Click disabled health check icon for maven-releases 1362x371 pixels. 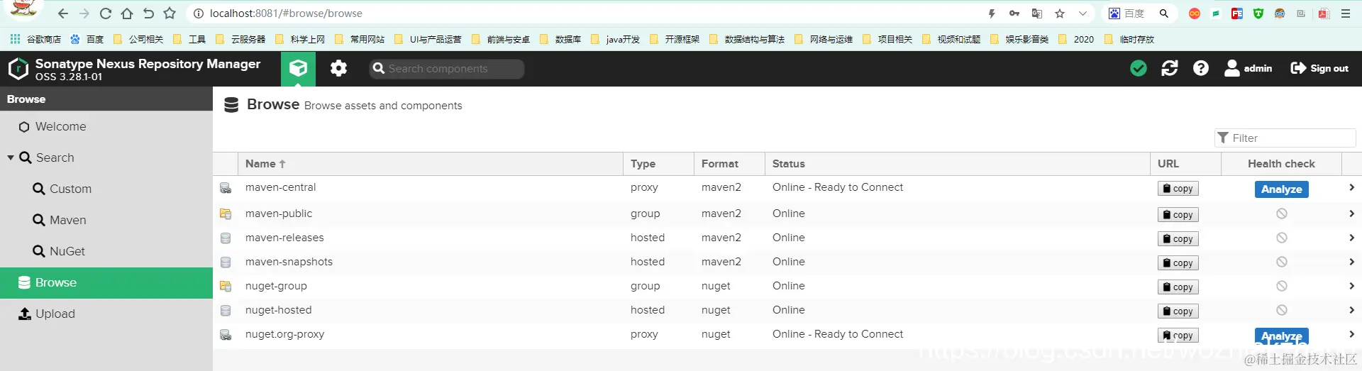(1282, 238)
